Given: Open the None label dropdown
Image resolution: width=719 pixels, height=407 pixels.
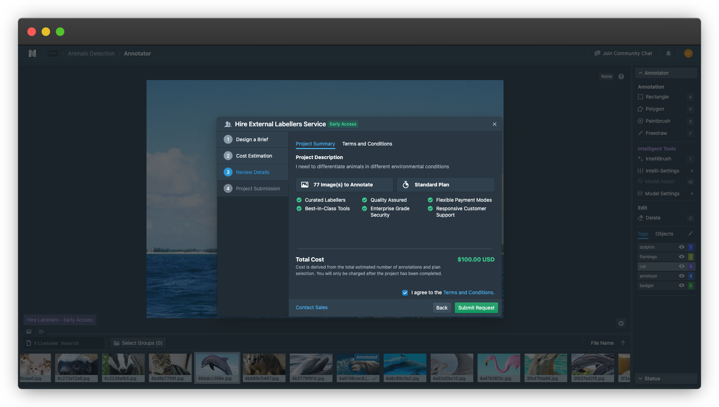Looking at the screenshot, I should (607, 76).
